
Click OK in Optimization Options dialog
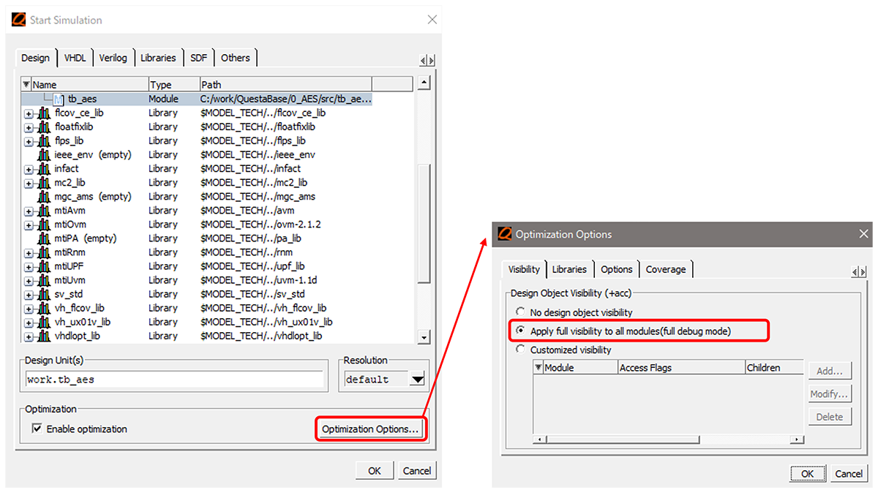point(807,473)
